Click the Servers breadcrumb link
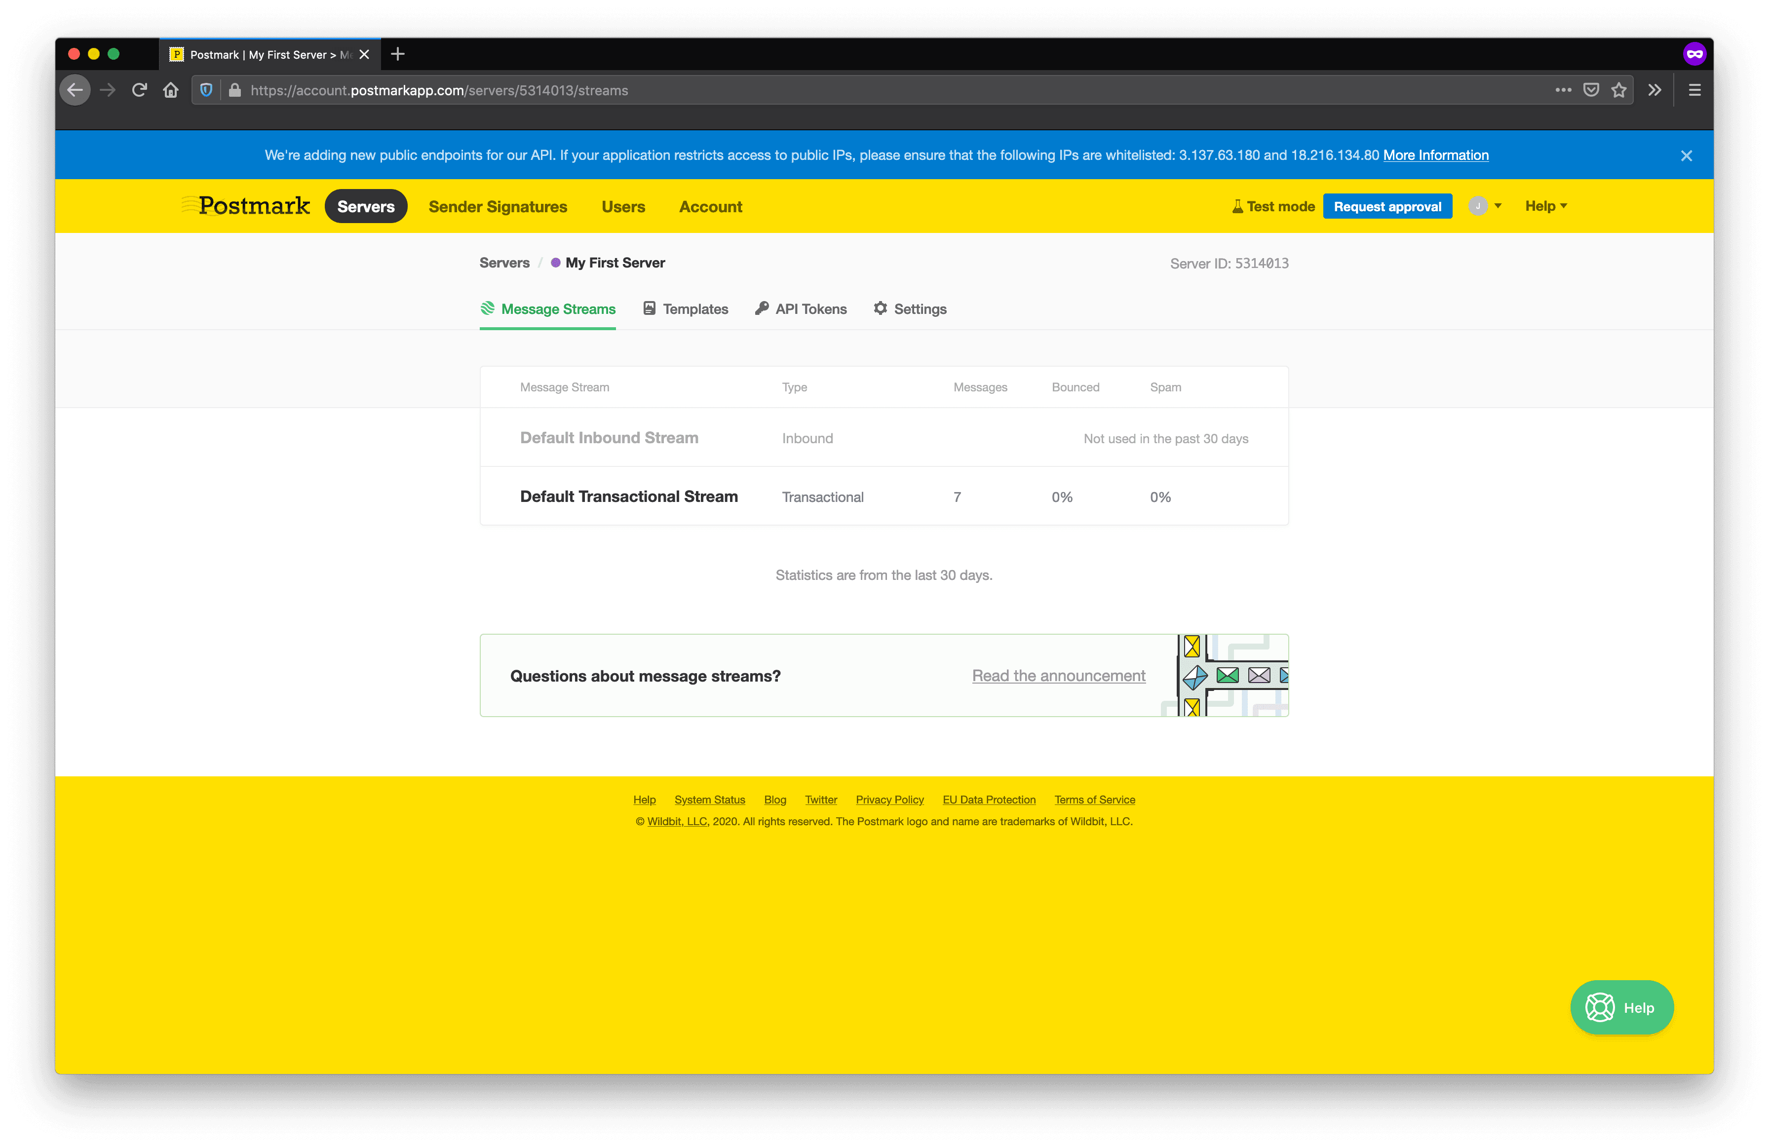1769x1147 pixels. [x=504, y=263]
